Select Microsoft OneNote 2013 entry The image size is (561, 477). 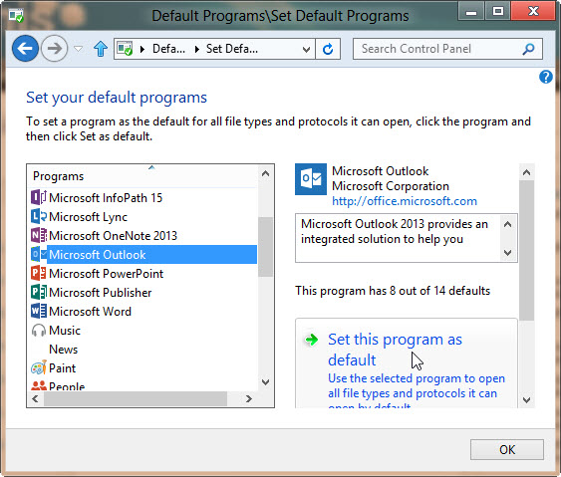tap(113, 236)
